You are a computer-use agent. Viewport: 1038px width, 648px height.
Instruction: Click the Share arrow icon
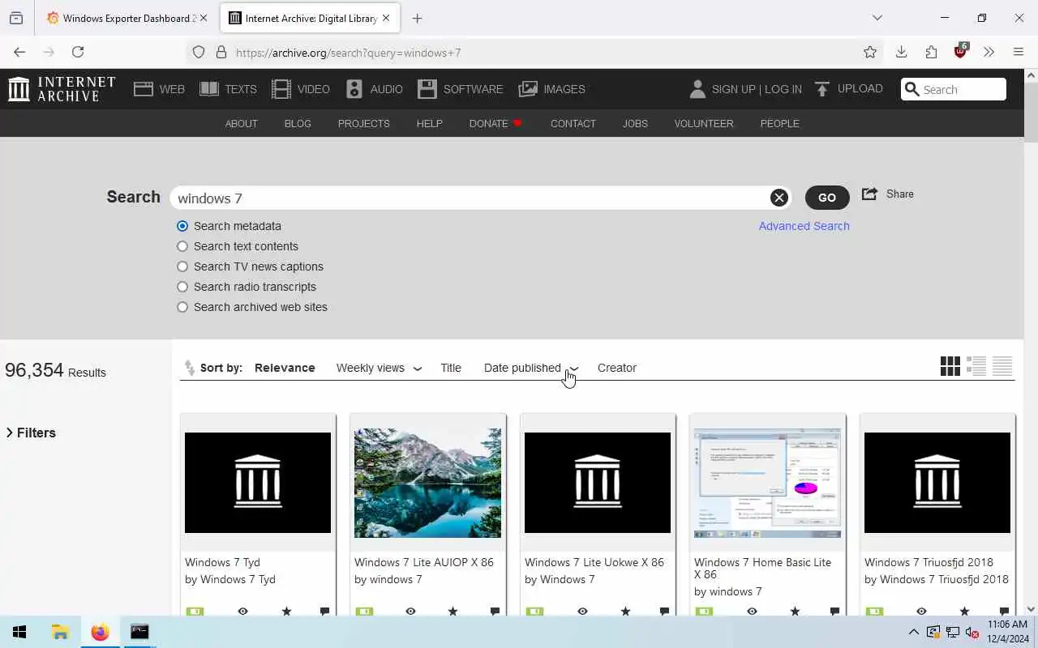pyautogui.click(x=870, y=194)
